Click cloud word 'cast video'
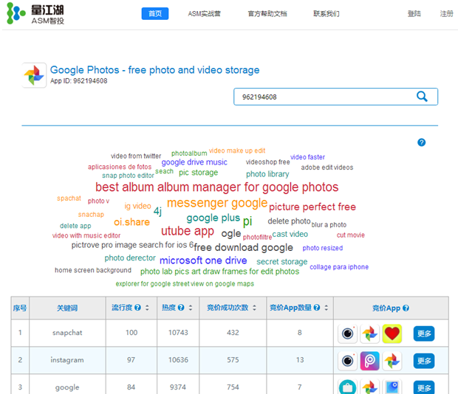This screenshot has width=458, height=394. tap(290, 234)
